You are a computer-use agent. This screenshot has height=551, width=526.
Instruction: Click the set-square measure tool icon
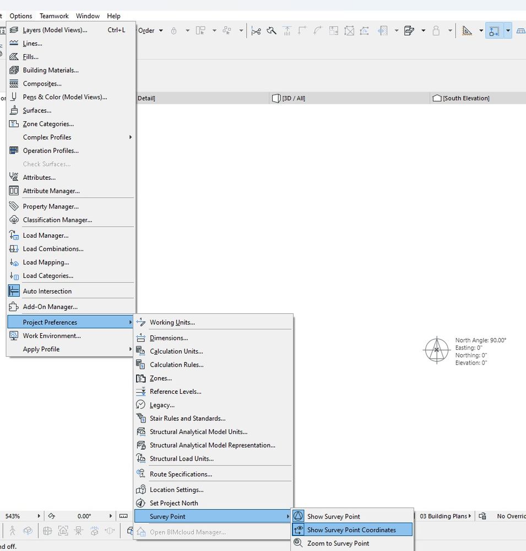tap(467, 30)
